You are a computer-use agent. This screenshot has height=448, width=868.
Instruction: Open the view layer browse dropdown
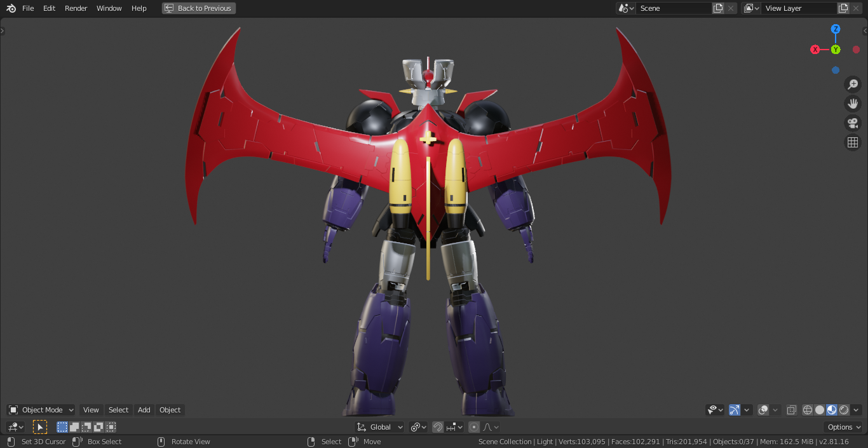pyautogui.click(x=751, y=8)
